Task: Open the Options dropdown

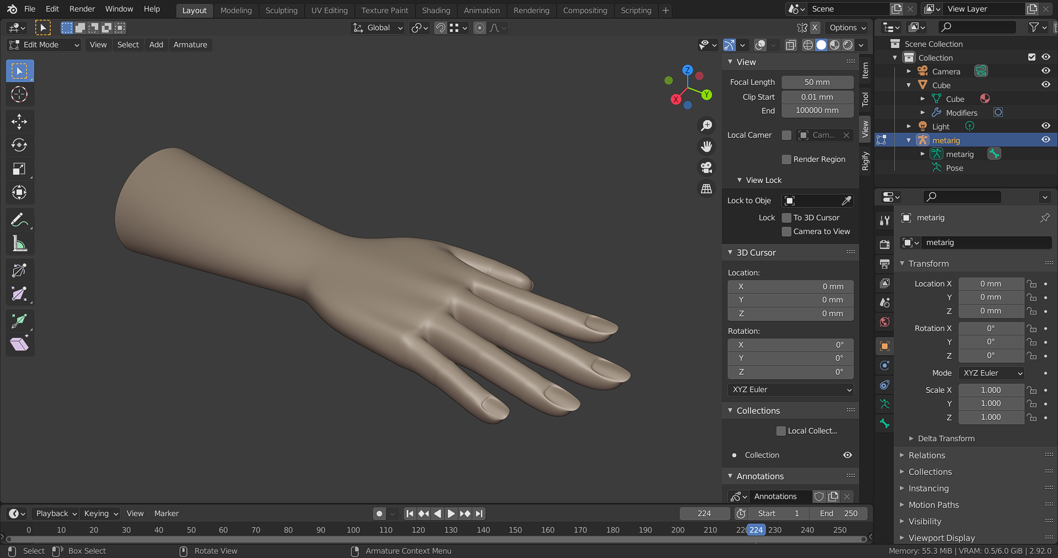Action: [x=848, y=28]
